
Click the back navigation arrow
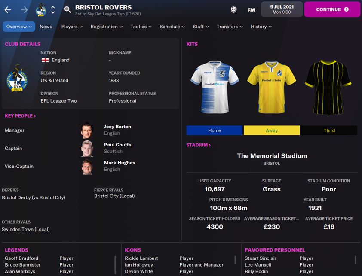point(8,10)
